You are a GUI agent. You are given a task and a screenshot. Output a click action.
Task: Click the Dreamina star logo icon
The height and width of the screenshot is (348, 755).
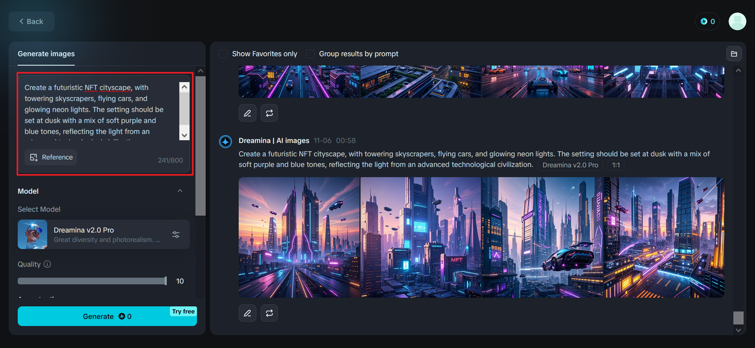click(225, 142)
